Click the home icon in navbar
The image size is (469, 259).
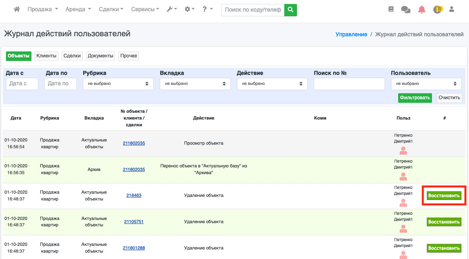[x=17, y=9]
